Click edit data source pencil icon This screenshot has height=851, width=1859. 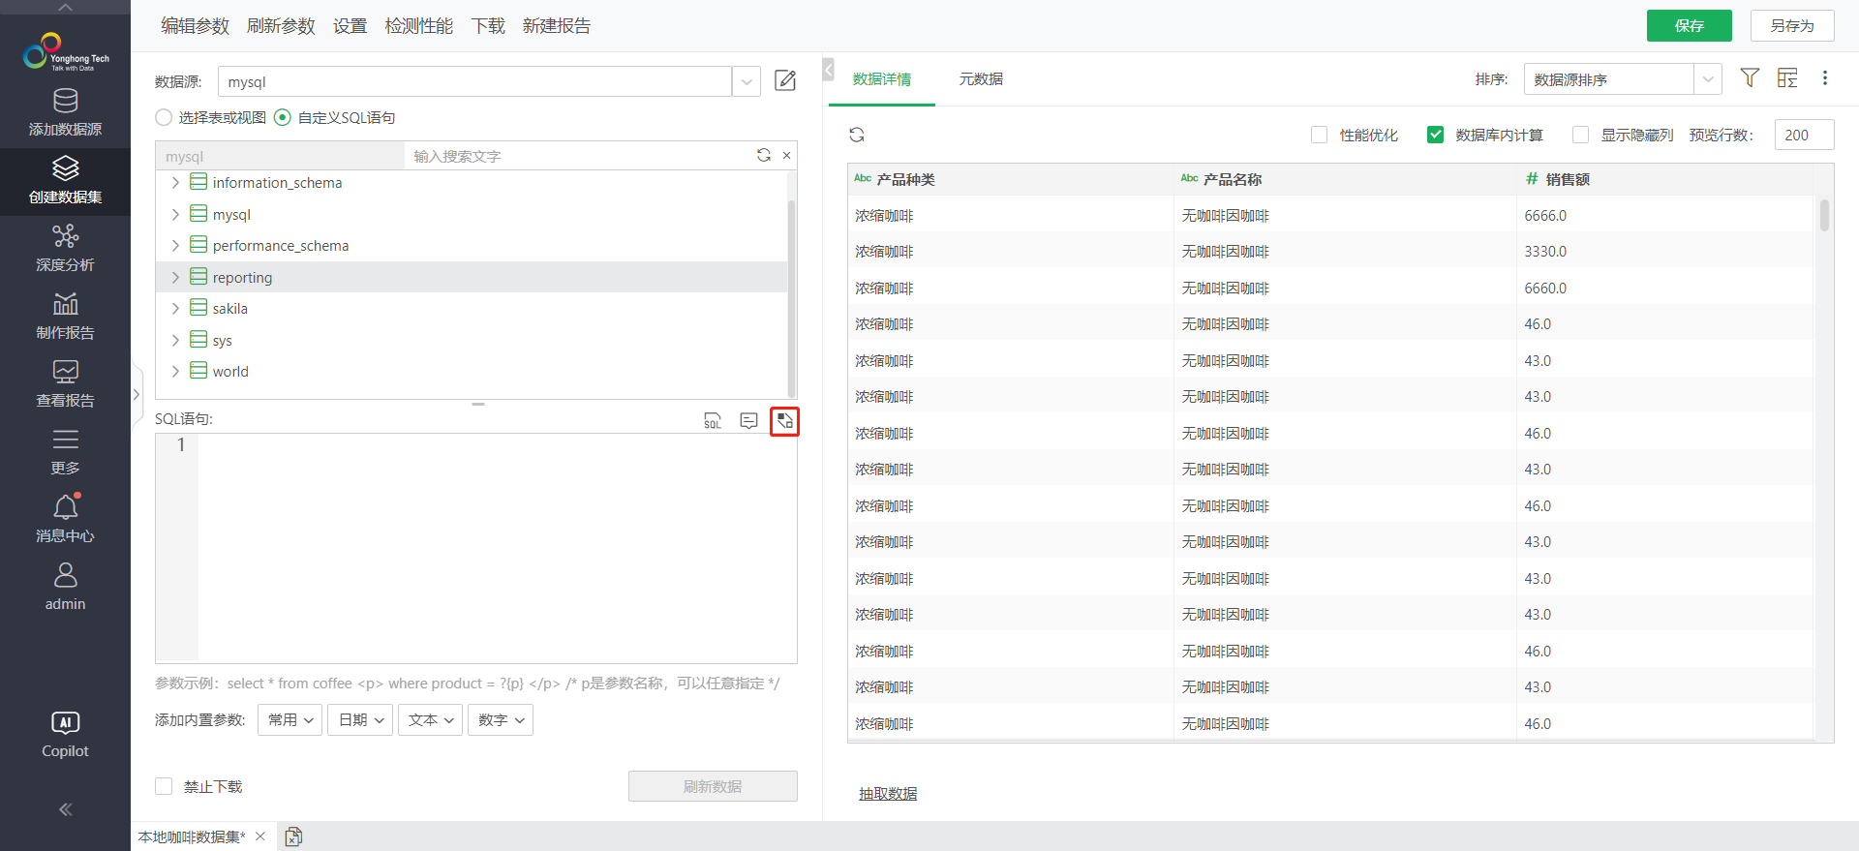(785, 80)
